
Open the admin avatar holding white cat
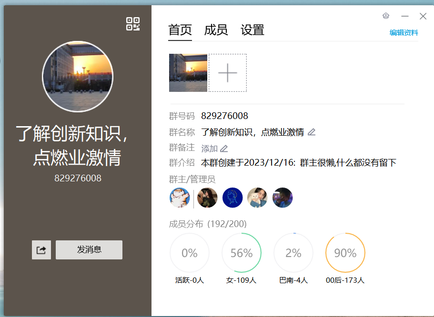pos(257,198)
